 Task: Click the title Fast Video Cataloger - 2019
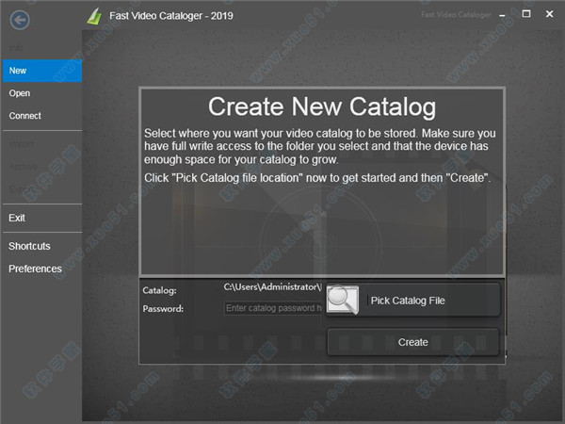pos(171,16)
